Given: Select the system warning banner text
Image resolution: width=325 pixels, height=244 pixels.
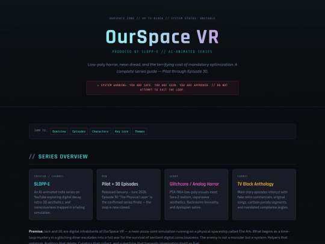Looking at the screenshot, I should click(x=162, y=88).
